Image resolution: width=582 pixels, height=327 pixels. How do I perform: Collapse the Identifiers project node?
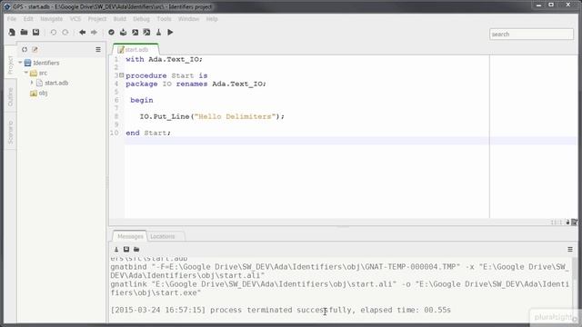pos(20,63)
